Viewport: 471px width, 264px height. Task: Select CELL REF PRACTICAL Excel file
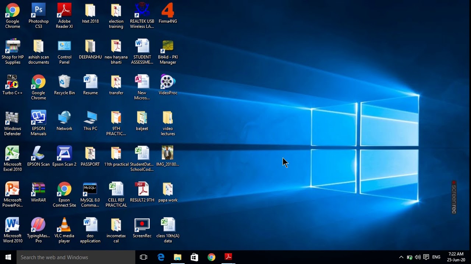tap(116, 194)
